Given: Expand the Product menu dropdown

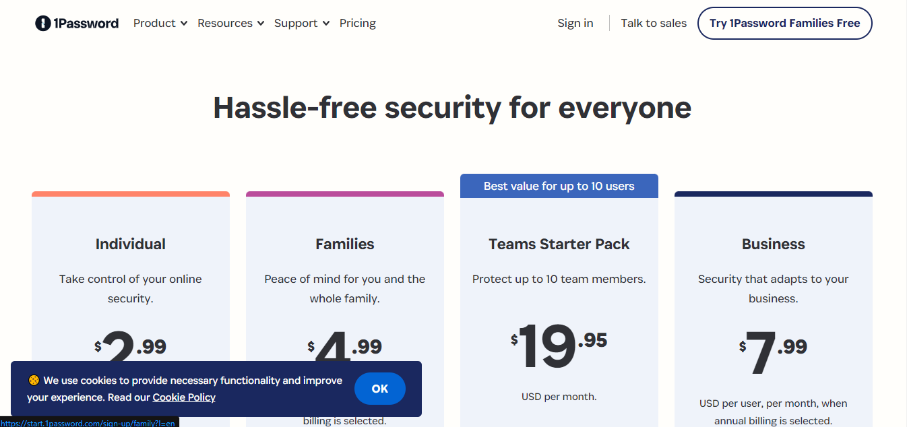Looking at the screenshot, I should coord(159,24).
